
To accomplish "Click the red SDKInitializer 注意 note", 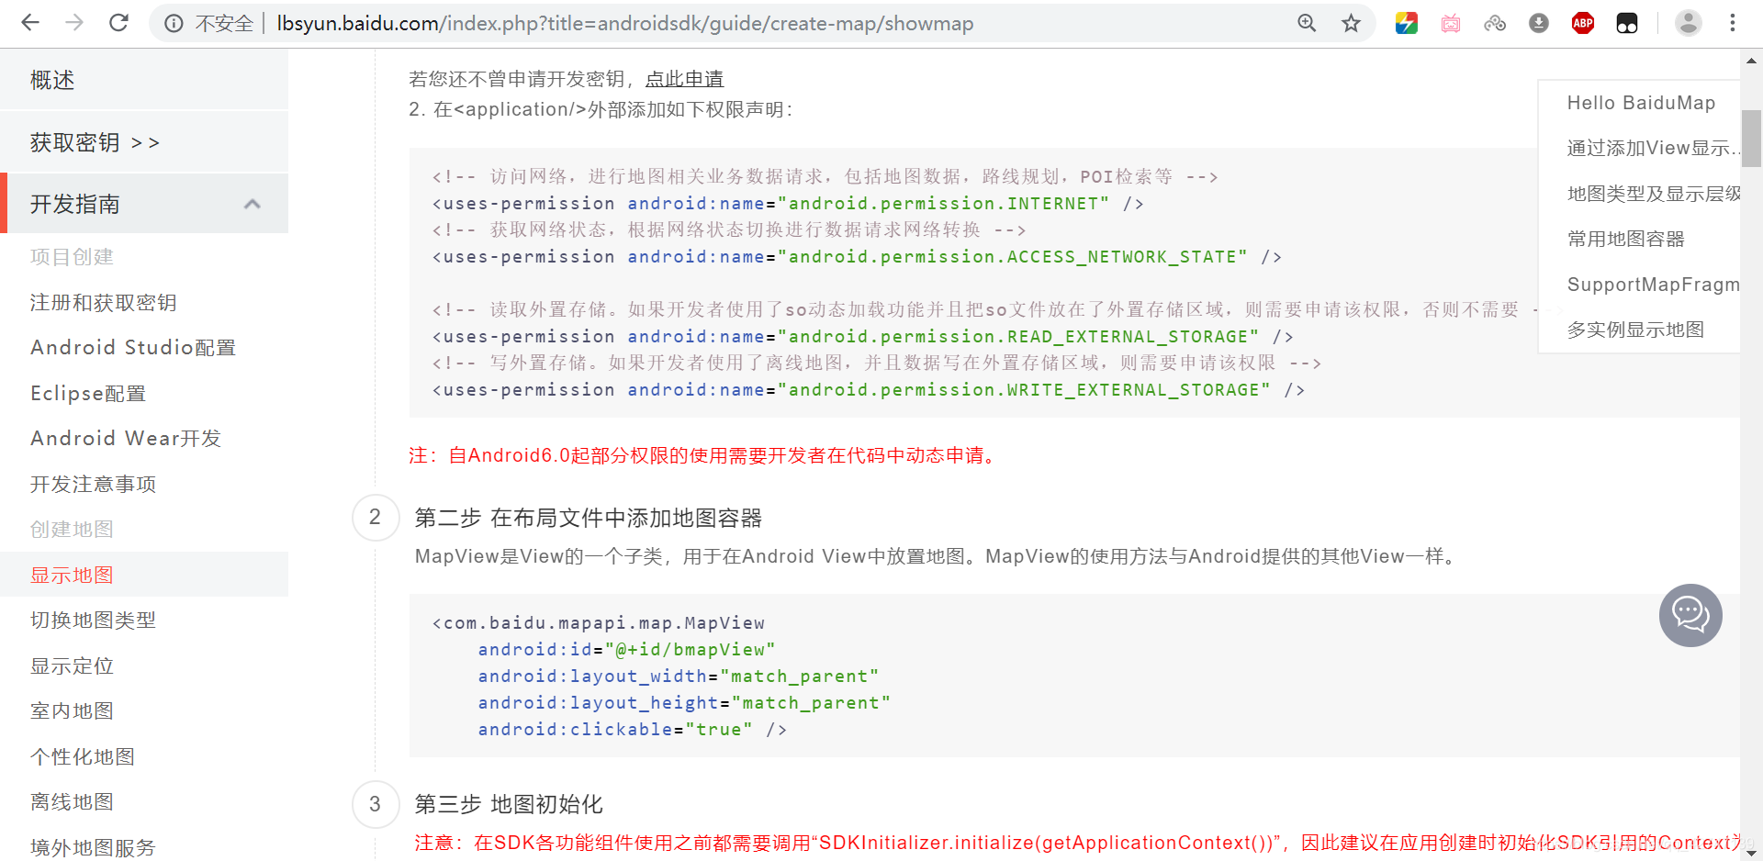I will click(1077, 843).
